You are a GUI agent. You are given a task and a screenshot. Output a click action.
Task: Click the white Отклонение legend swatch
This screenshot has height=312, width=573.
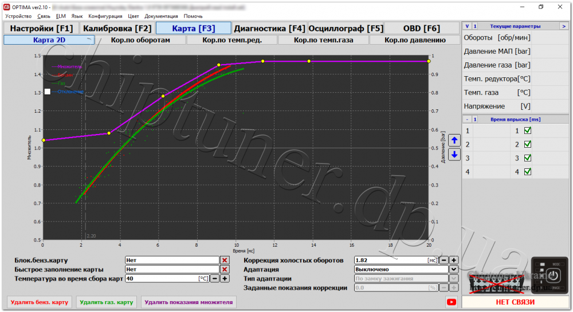(48, 92)
